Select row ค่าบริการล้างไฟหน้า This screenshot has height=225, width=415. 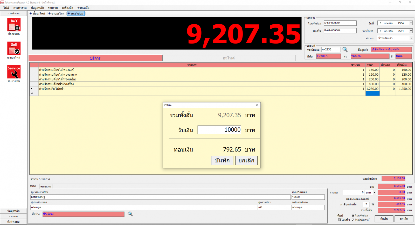tap(221, 89)
